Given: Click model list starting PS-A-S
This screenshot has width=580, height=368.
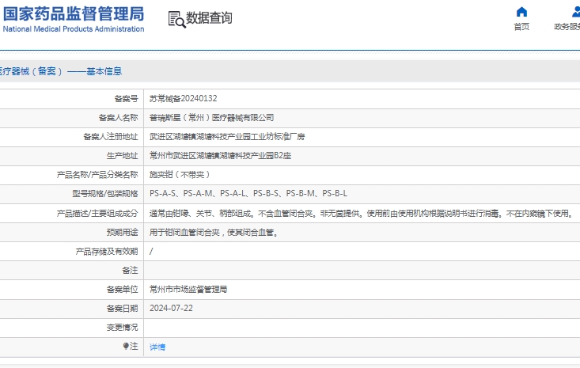Looking at the screenshot, I should coord(248,193).
